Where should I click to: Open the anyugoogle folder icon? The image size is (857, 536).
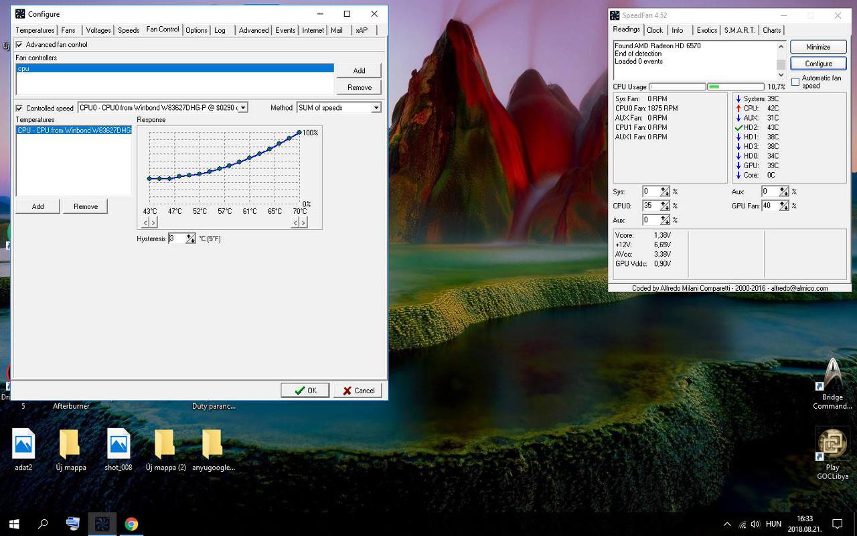tap(212, 444)
